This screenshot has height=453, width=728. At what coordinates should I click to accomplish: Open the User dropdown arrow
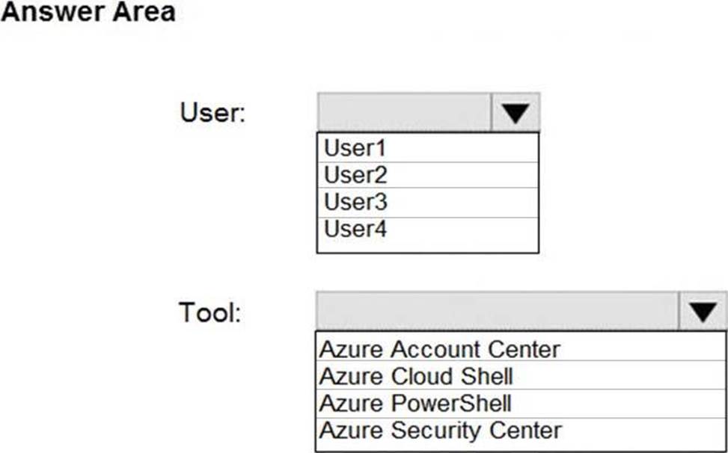[x=516, y=113]
